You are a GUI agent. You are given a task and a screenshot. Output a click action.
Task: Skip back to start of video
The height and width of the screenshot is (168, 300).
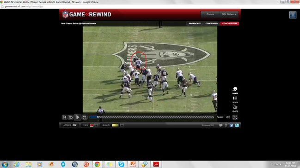click(x=64, y=117)
